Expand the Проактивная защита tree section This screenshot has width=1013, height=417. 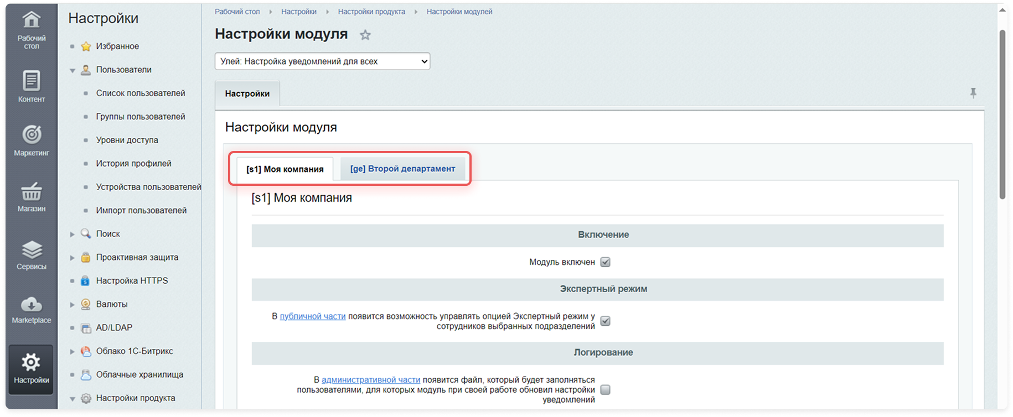[73, 258]
